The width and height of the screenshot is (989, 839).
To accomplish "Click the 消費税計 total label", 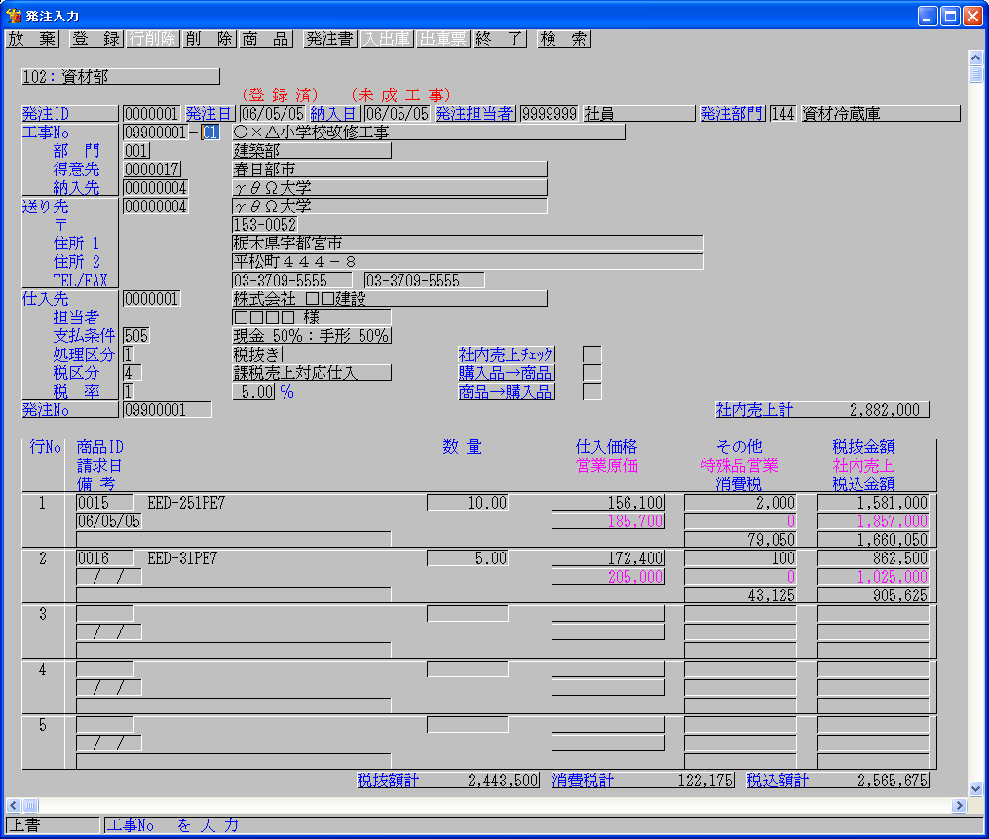I will coord(583,781).
